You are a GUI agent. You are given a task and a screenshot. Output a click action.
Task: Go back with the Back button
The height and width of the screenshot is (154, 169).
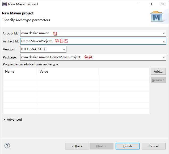(x=77, y=146)
